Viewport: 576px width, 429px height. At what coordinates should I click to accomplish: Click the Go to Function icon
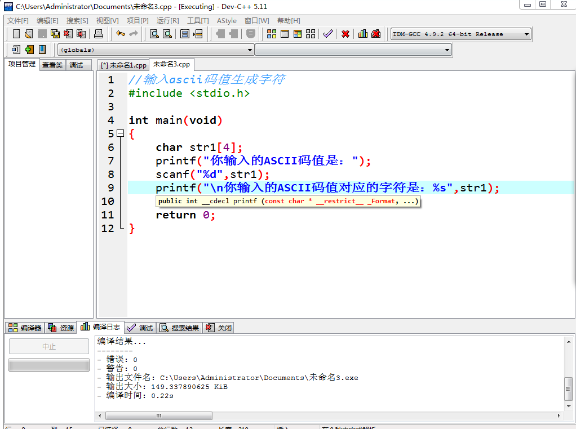coord(185,34)
